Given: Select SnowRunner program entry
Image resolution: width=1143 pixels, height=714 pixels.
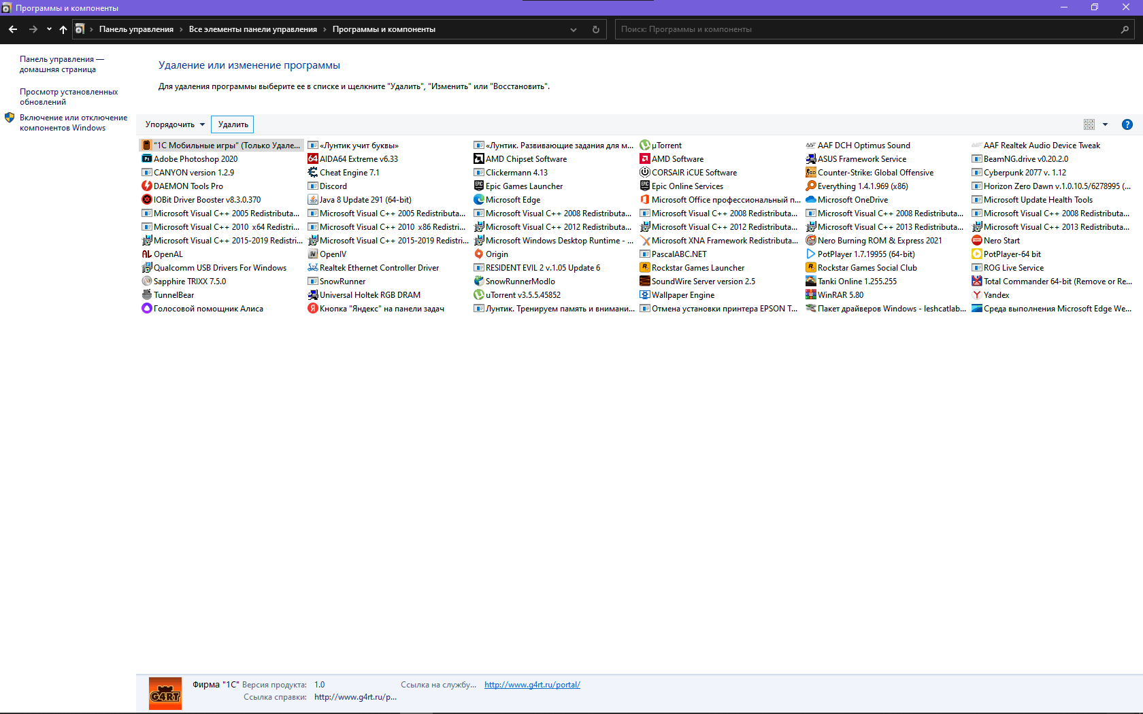Looking at the screenshot, I should point(337,282).
